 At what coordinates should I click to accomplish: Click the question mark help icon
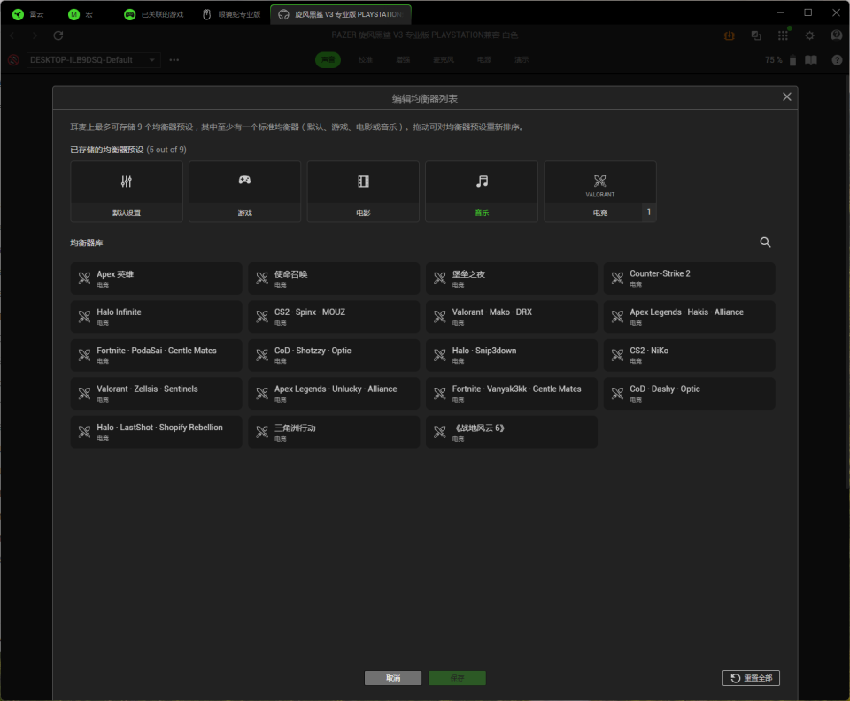point(837,59)
